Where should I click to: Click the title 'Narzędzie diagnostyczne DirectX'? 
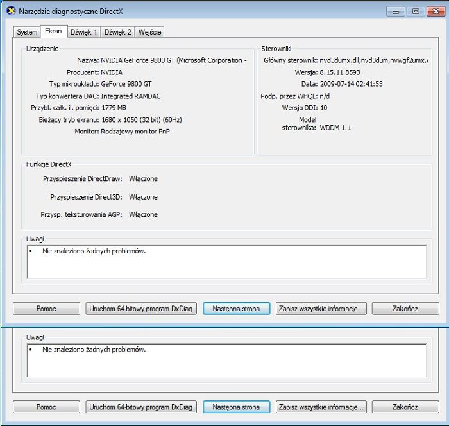point(71,12)
